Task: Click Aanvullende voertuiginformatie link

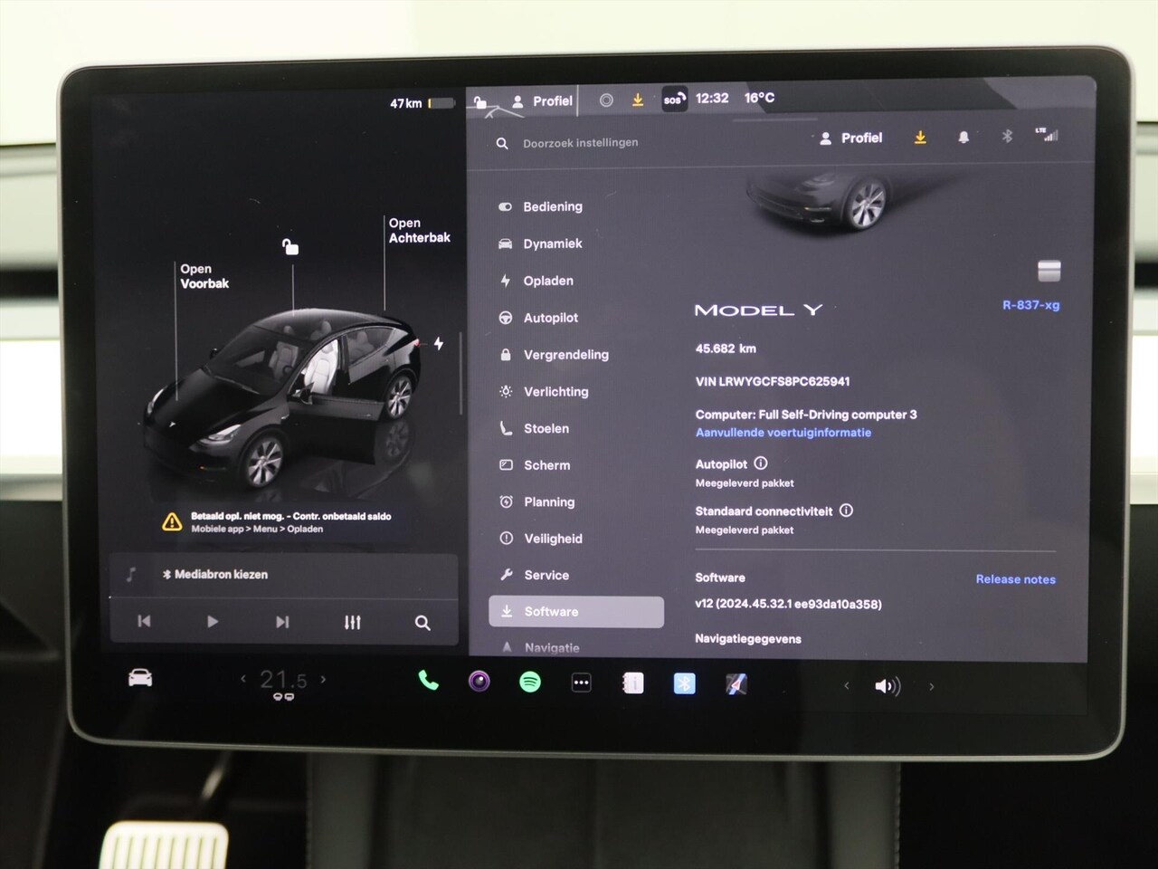Action: pyautogui.click(x=783, y=433)
